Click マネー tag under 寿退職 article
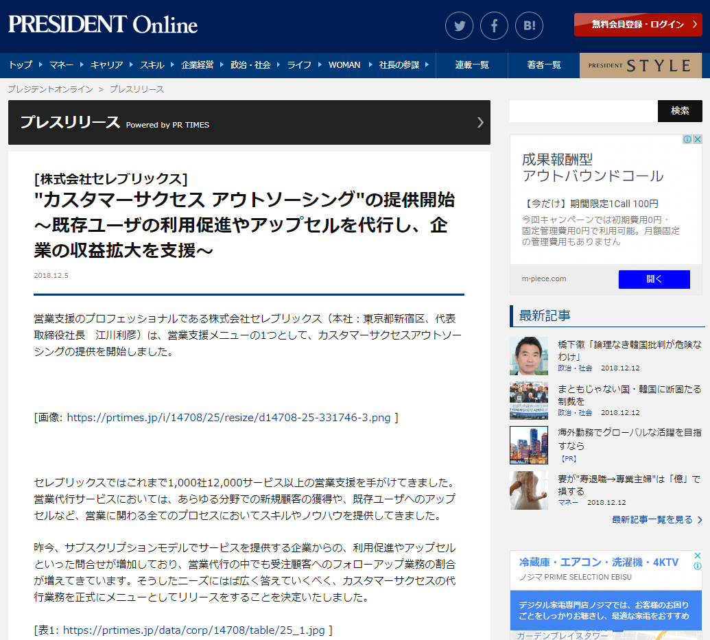Viewport: 710px width, 640px height. click(x=568, y=502)
